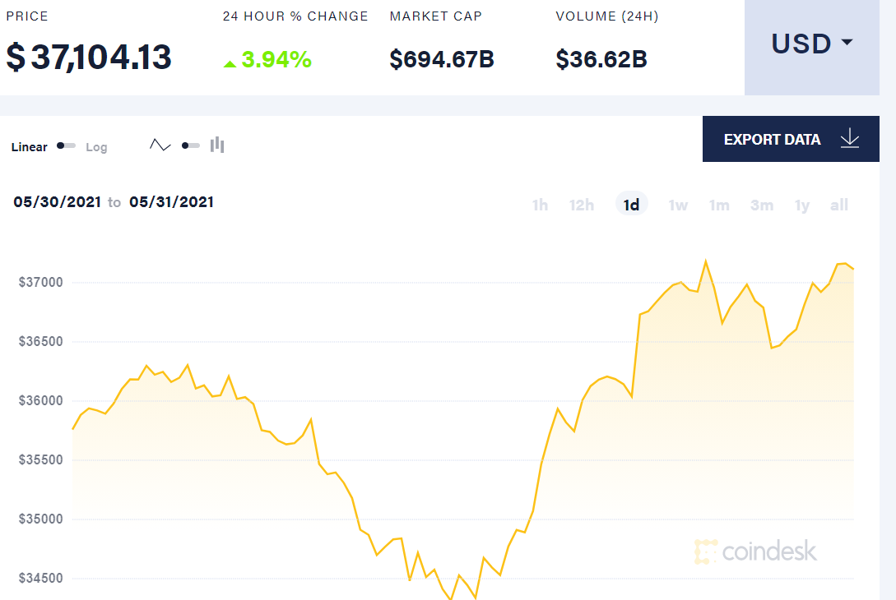Switch the price scale to Log

click(x=96, y=146)
